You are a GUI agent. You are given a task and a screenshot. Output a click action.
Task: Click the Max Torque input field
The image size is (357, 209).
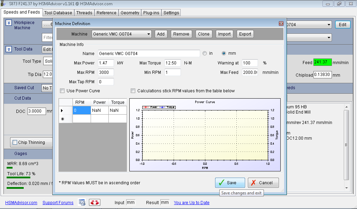pyautogui.click(x=173, y=63)
